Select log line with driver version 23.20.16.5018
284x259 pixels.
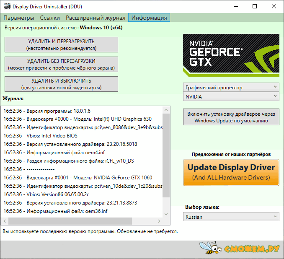pos(70,144)
